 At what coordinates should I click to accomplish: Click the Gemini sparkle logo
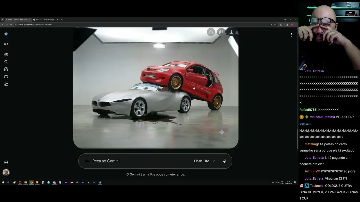pyautogui.click(x=6, y=34)
